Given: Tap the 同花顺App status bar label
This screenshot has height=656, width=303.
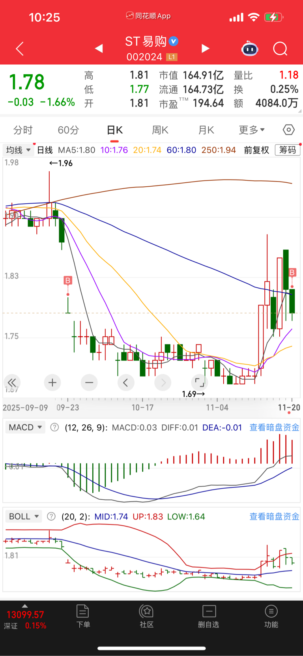Looking at the screenshot, I should [x=148, y=16].
